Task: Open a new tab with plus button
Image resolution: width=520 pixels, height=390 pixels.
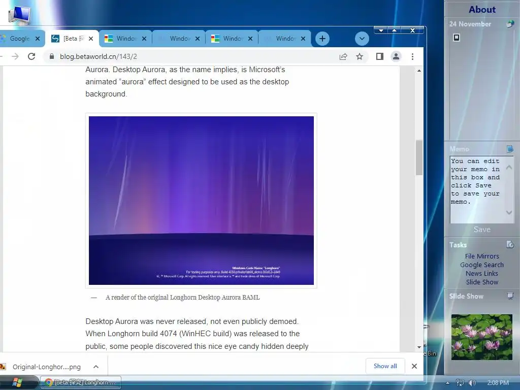Action: pyautogui.click(x=322, y=39)
